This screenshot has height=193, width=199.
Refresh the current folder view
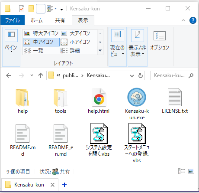click(x=141, y=75)
